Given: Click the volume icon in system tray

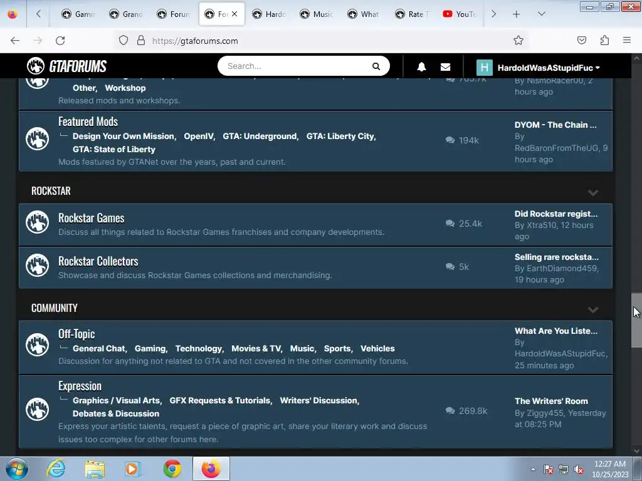Looking at the screenshot, I should 579,470.
